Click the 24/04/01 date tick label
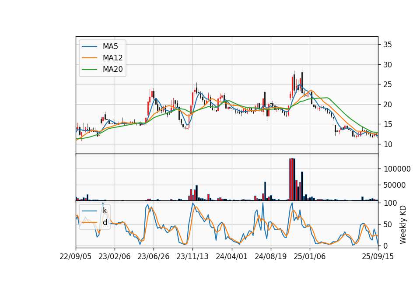Image resolution: width=420 pixels, height=302 pixels. (232, 256)
